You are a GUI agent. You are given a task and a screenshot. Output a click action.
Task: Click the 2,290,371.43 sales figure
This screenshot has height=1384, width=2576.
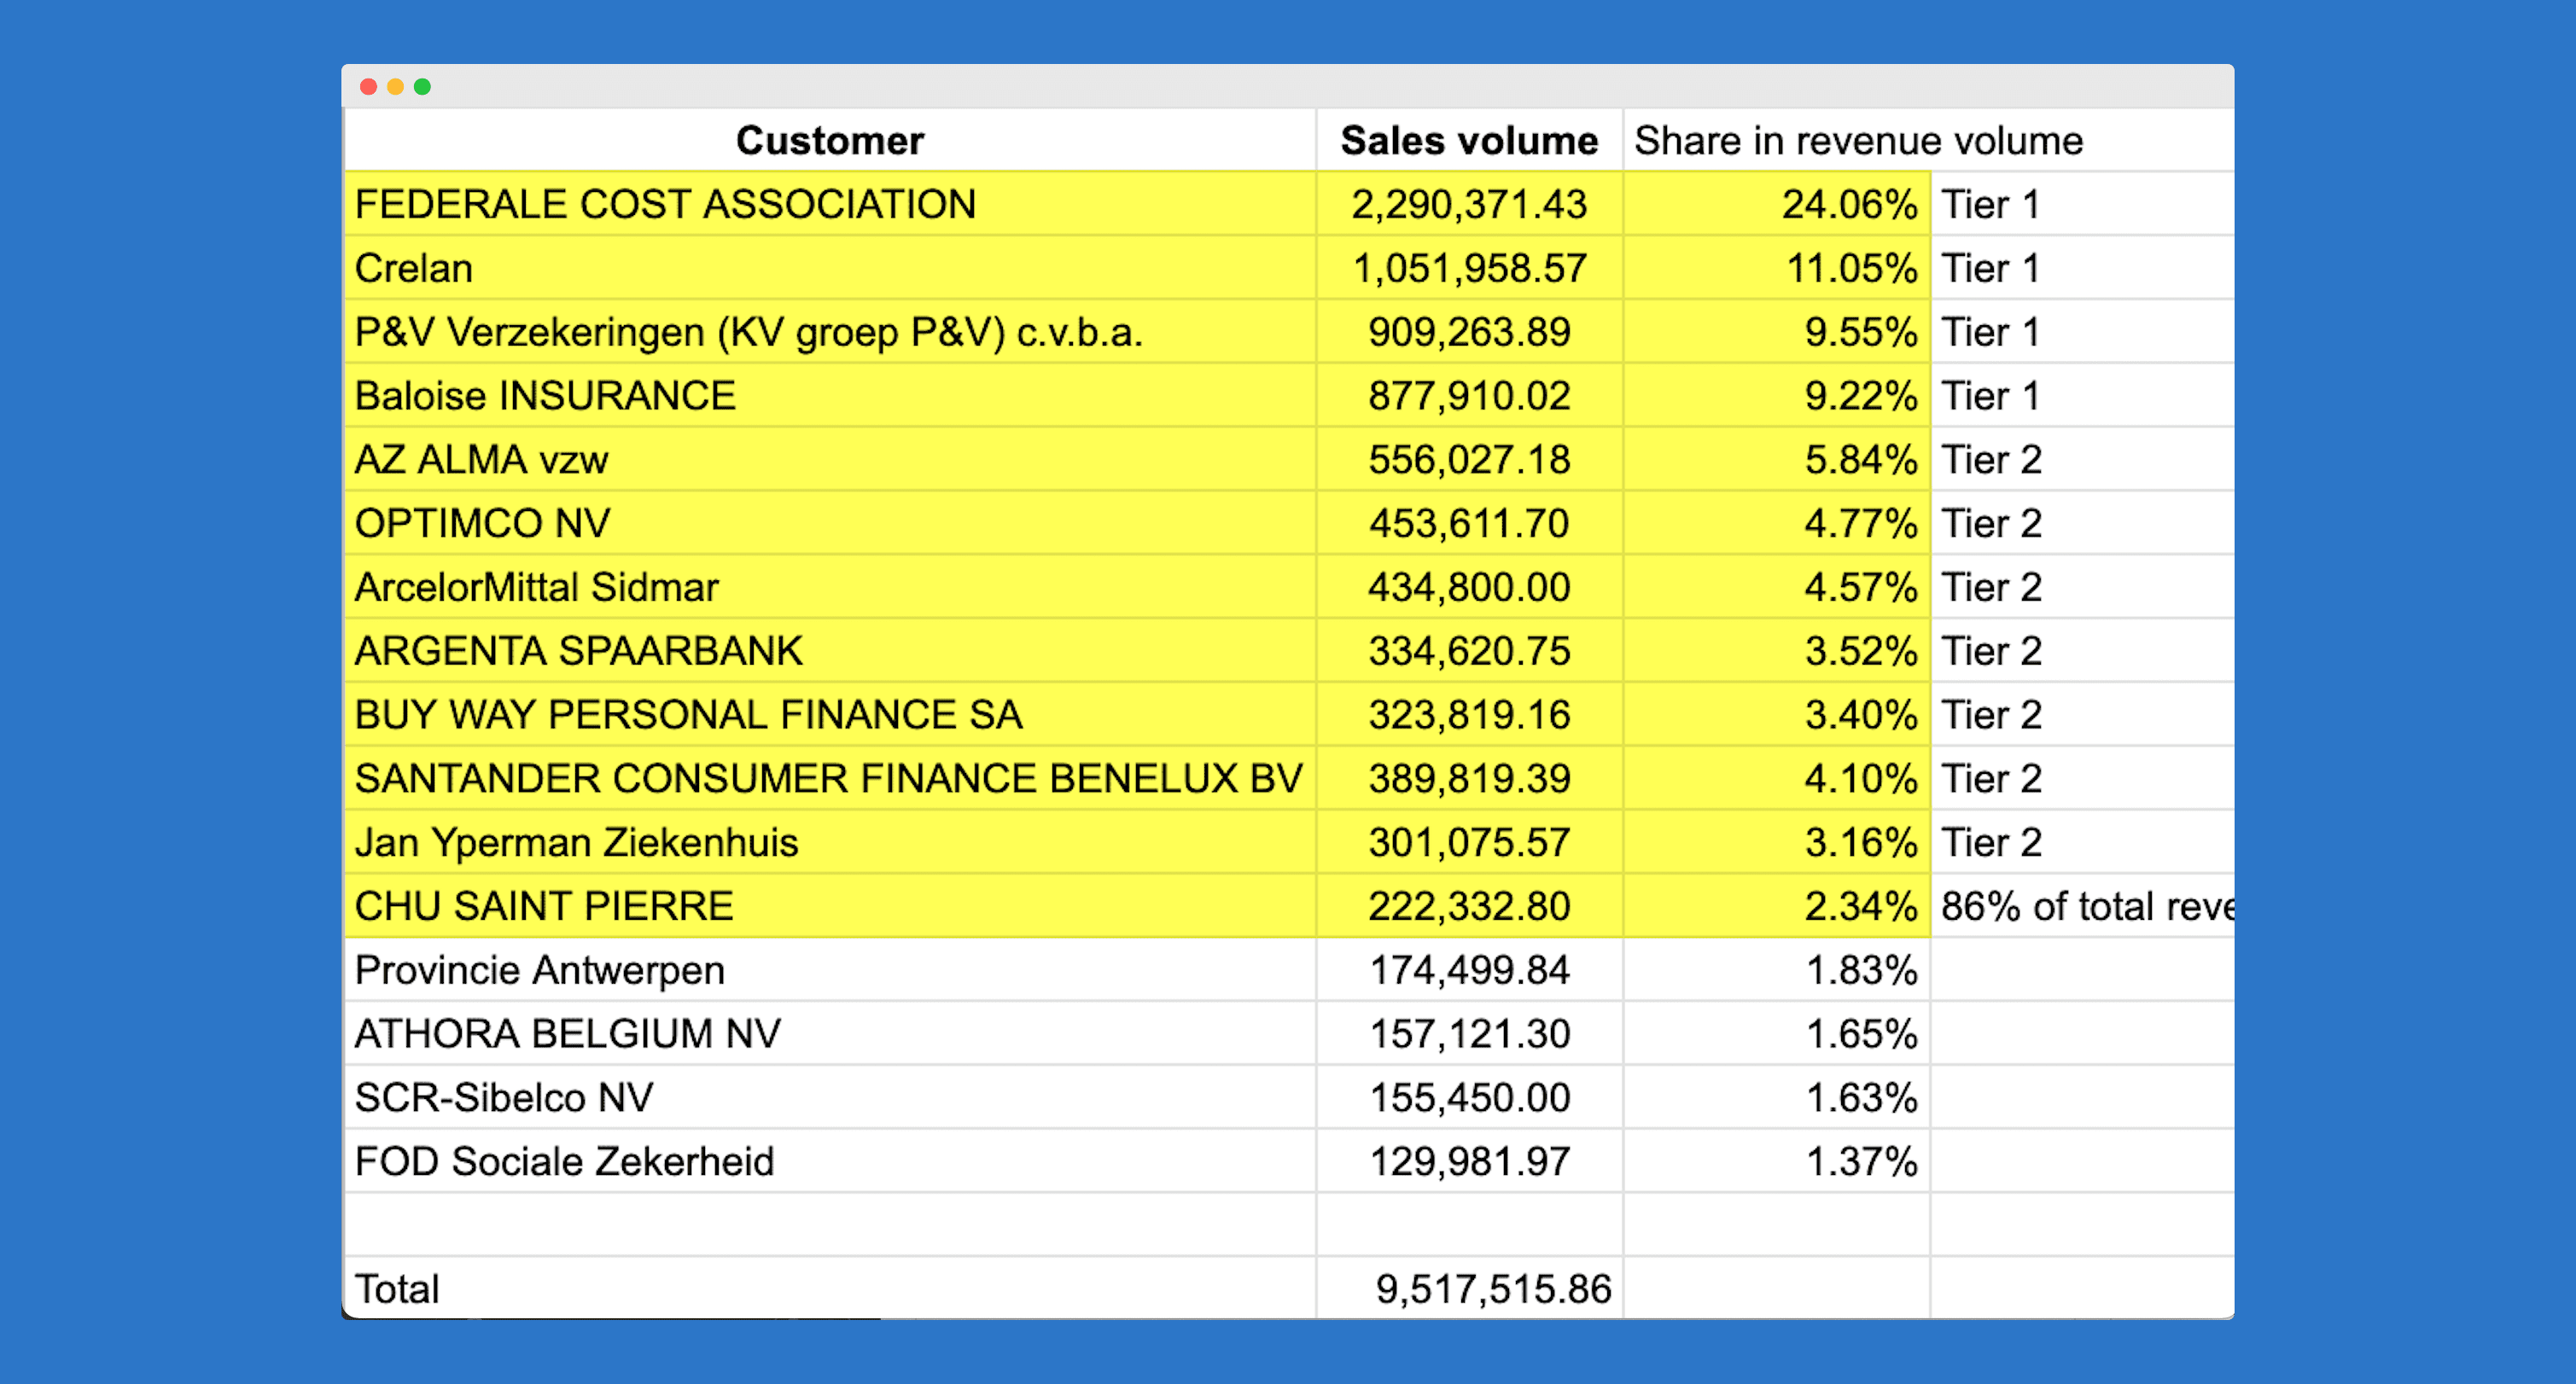pos(1468,203)
